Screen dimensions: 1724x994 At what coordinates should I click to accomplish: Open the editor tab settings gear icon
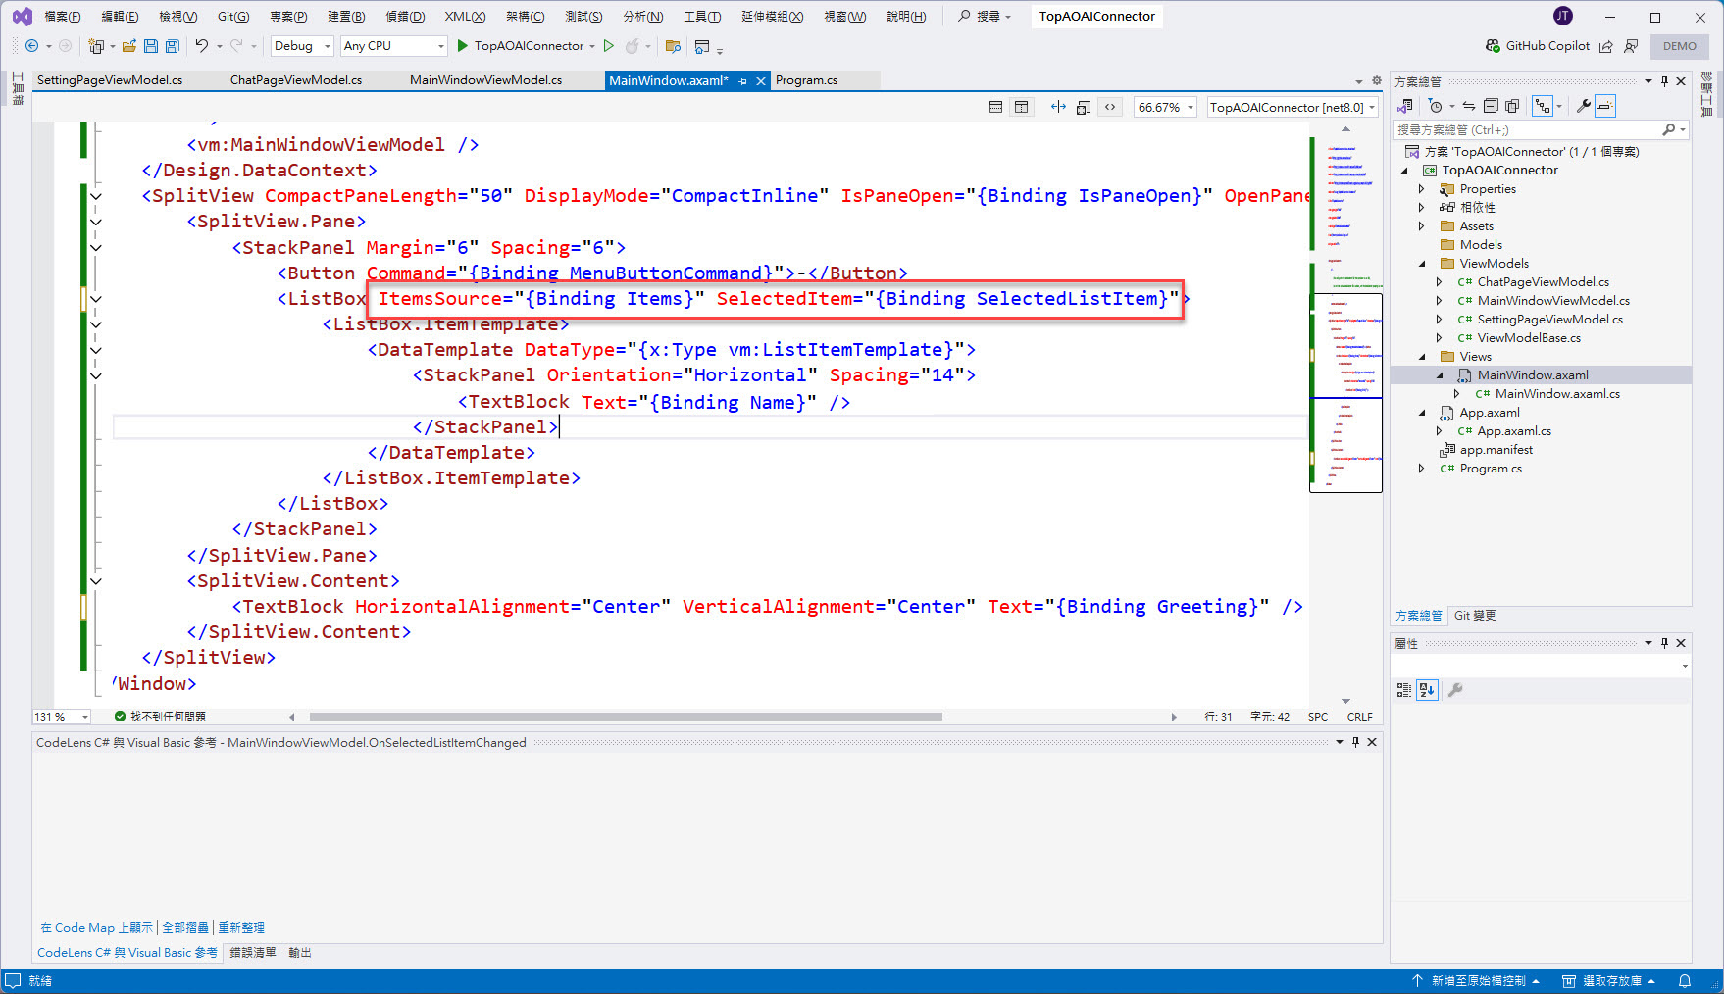pos(1377,80)
